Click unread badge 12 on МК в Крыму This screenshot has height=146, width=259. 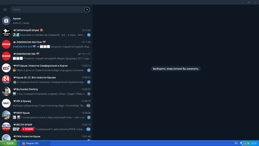coord(88,105)
